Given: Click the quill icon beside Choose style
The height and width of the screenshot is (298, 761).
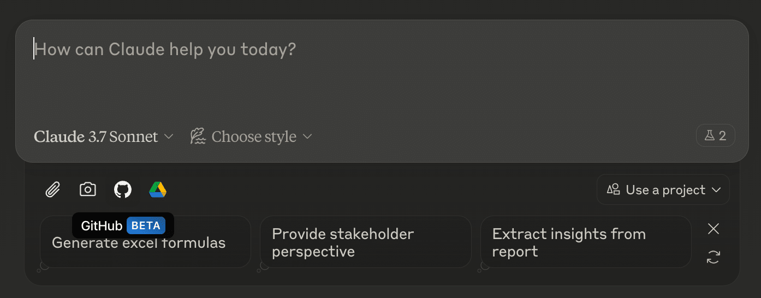Looking at the screenshot, I should (198, 136).
